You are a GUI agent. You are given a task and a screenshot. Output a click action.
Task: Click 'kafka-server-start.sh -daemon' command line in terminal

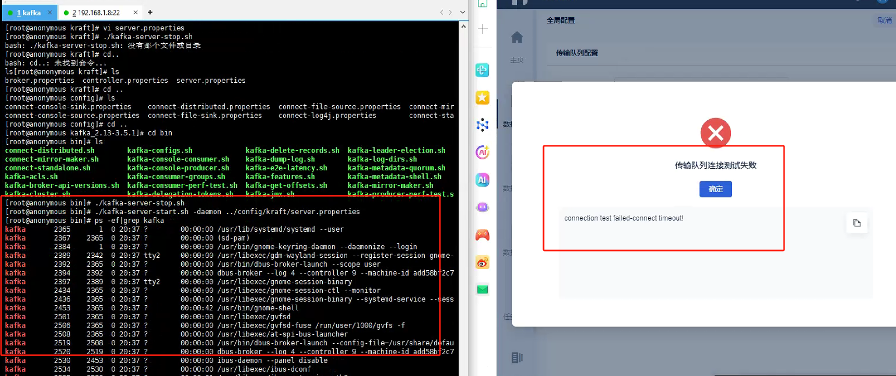(x=182, y=212)
